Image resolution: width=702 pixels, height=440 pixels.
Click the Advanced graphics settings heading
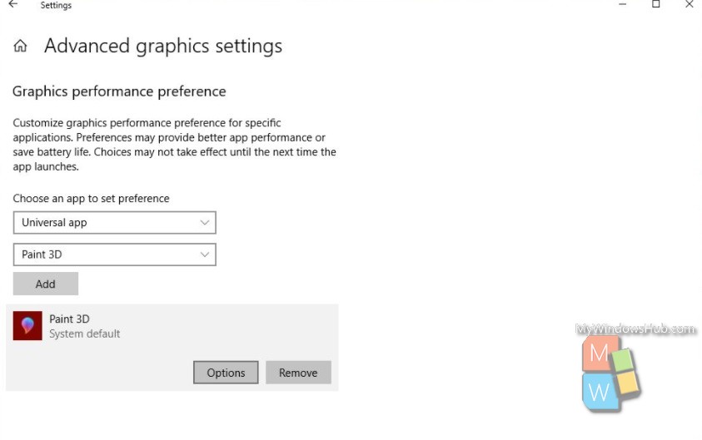click(163, 46)
